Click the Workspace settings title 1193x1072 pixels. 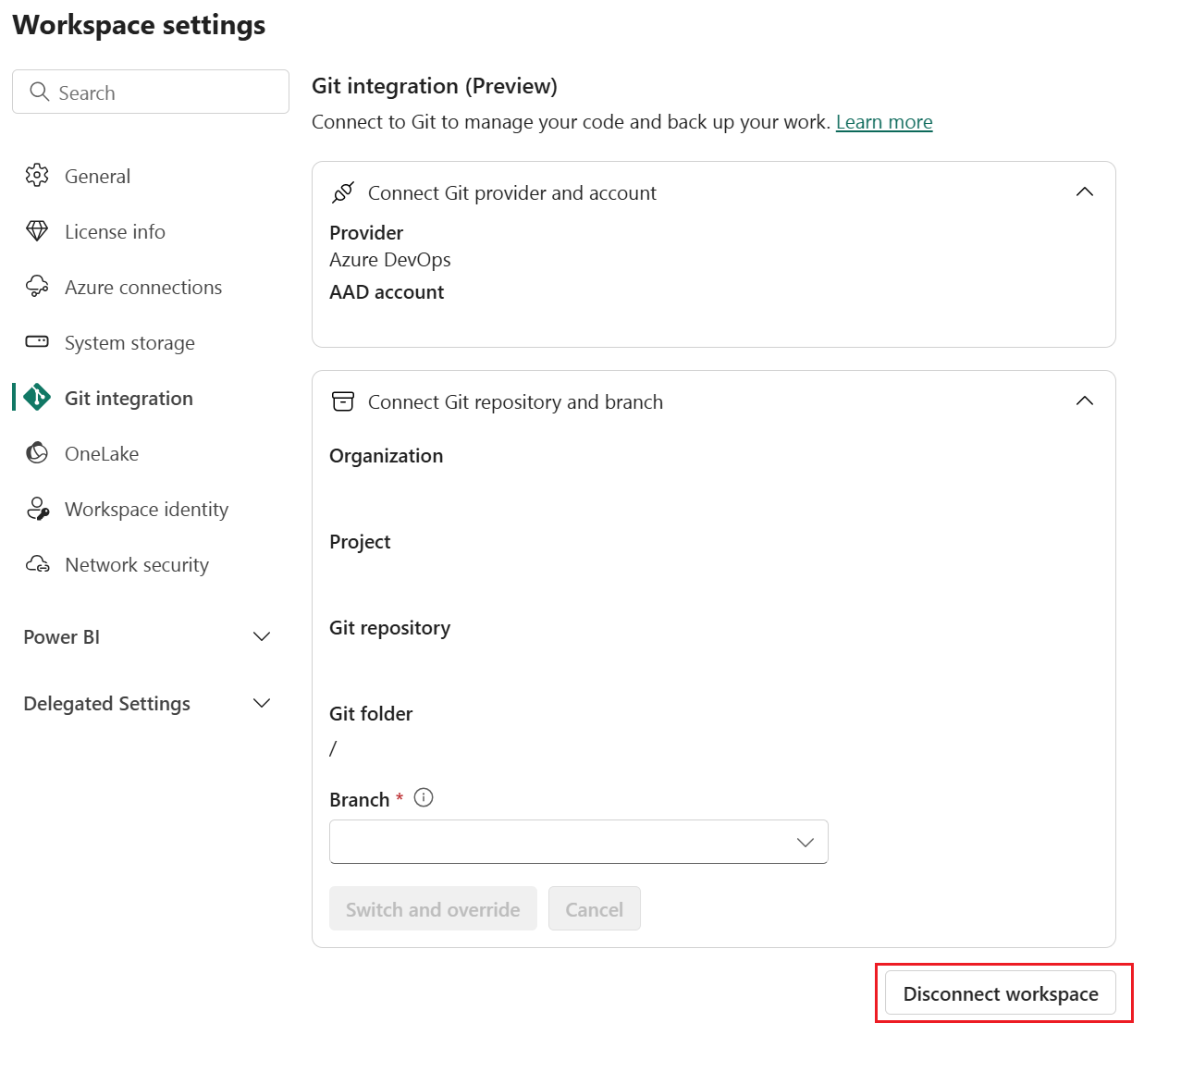(139, 25)
